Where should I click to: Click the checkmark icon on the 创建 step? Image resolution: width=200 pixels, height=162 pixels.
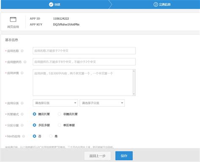point(51,5)
